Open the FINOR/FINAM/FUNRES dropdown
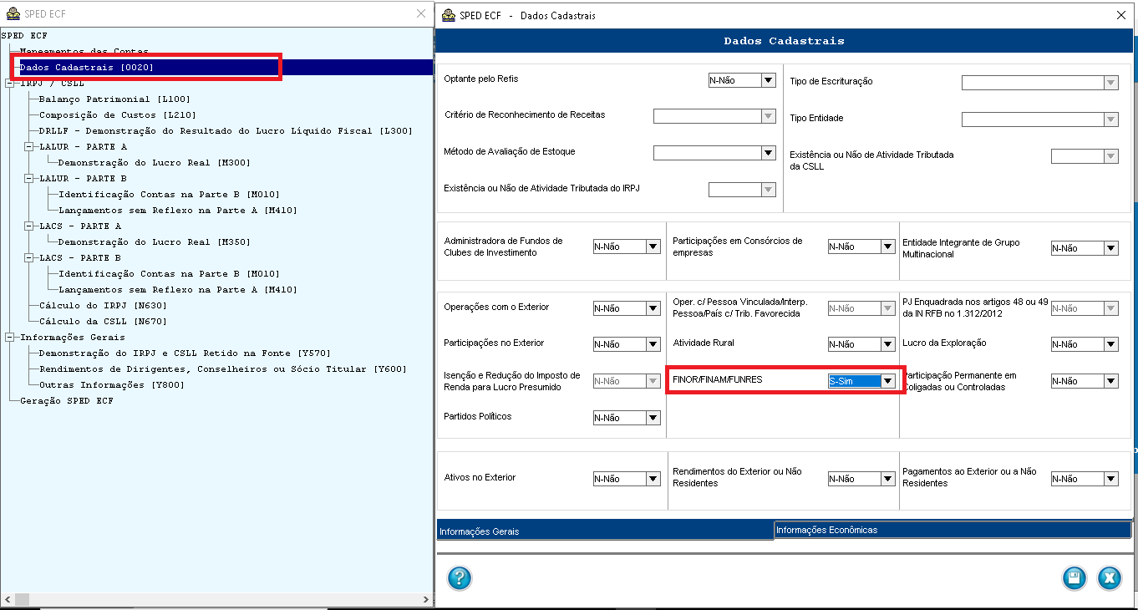This screenshot has height=610, width=1138. (887, 381)
